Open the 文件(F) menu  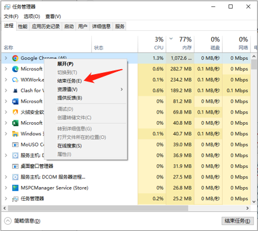pyautogui.click(x=11, y=17)
